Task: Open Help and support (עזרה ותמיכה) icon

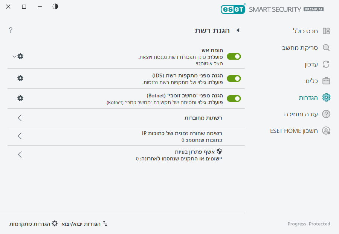Action: click(326, 114)
